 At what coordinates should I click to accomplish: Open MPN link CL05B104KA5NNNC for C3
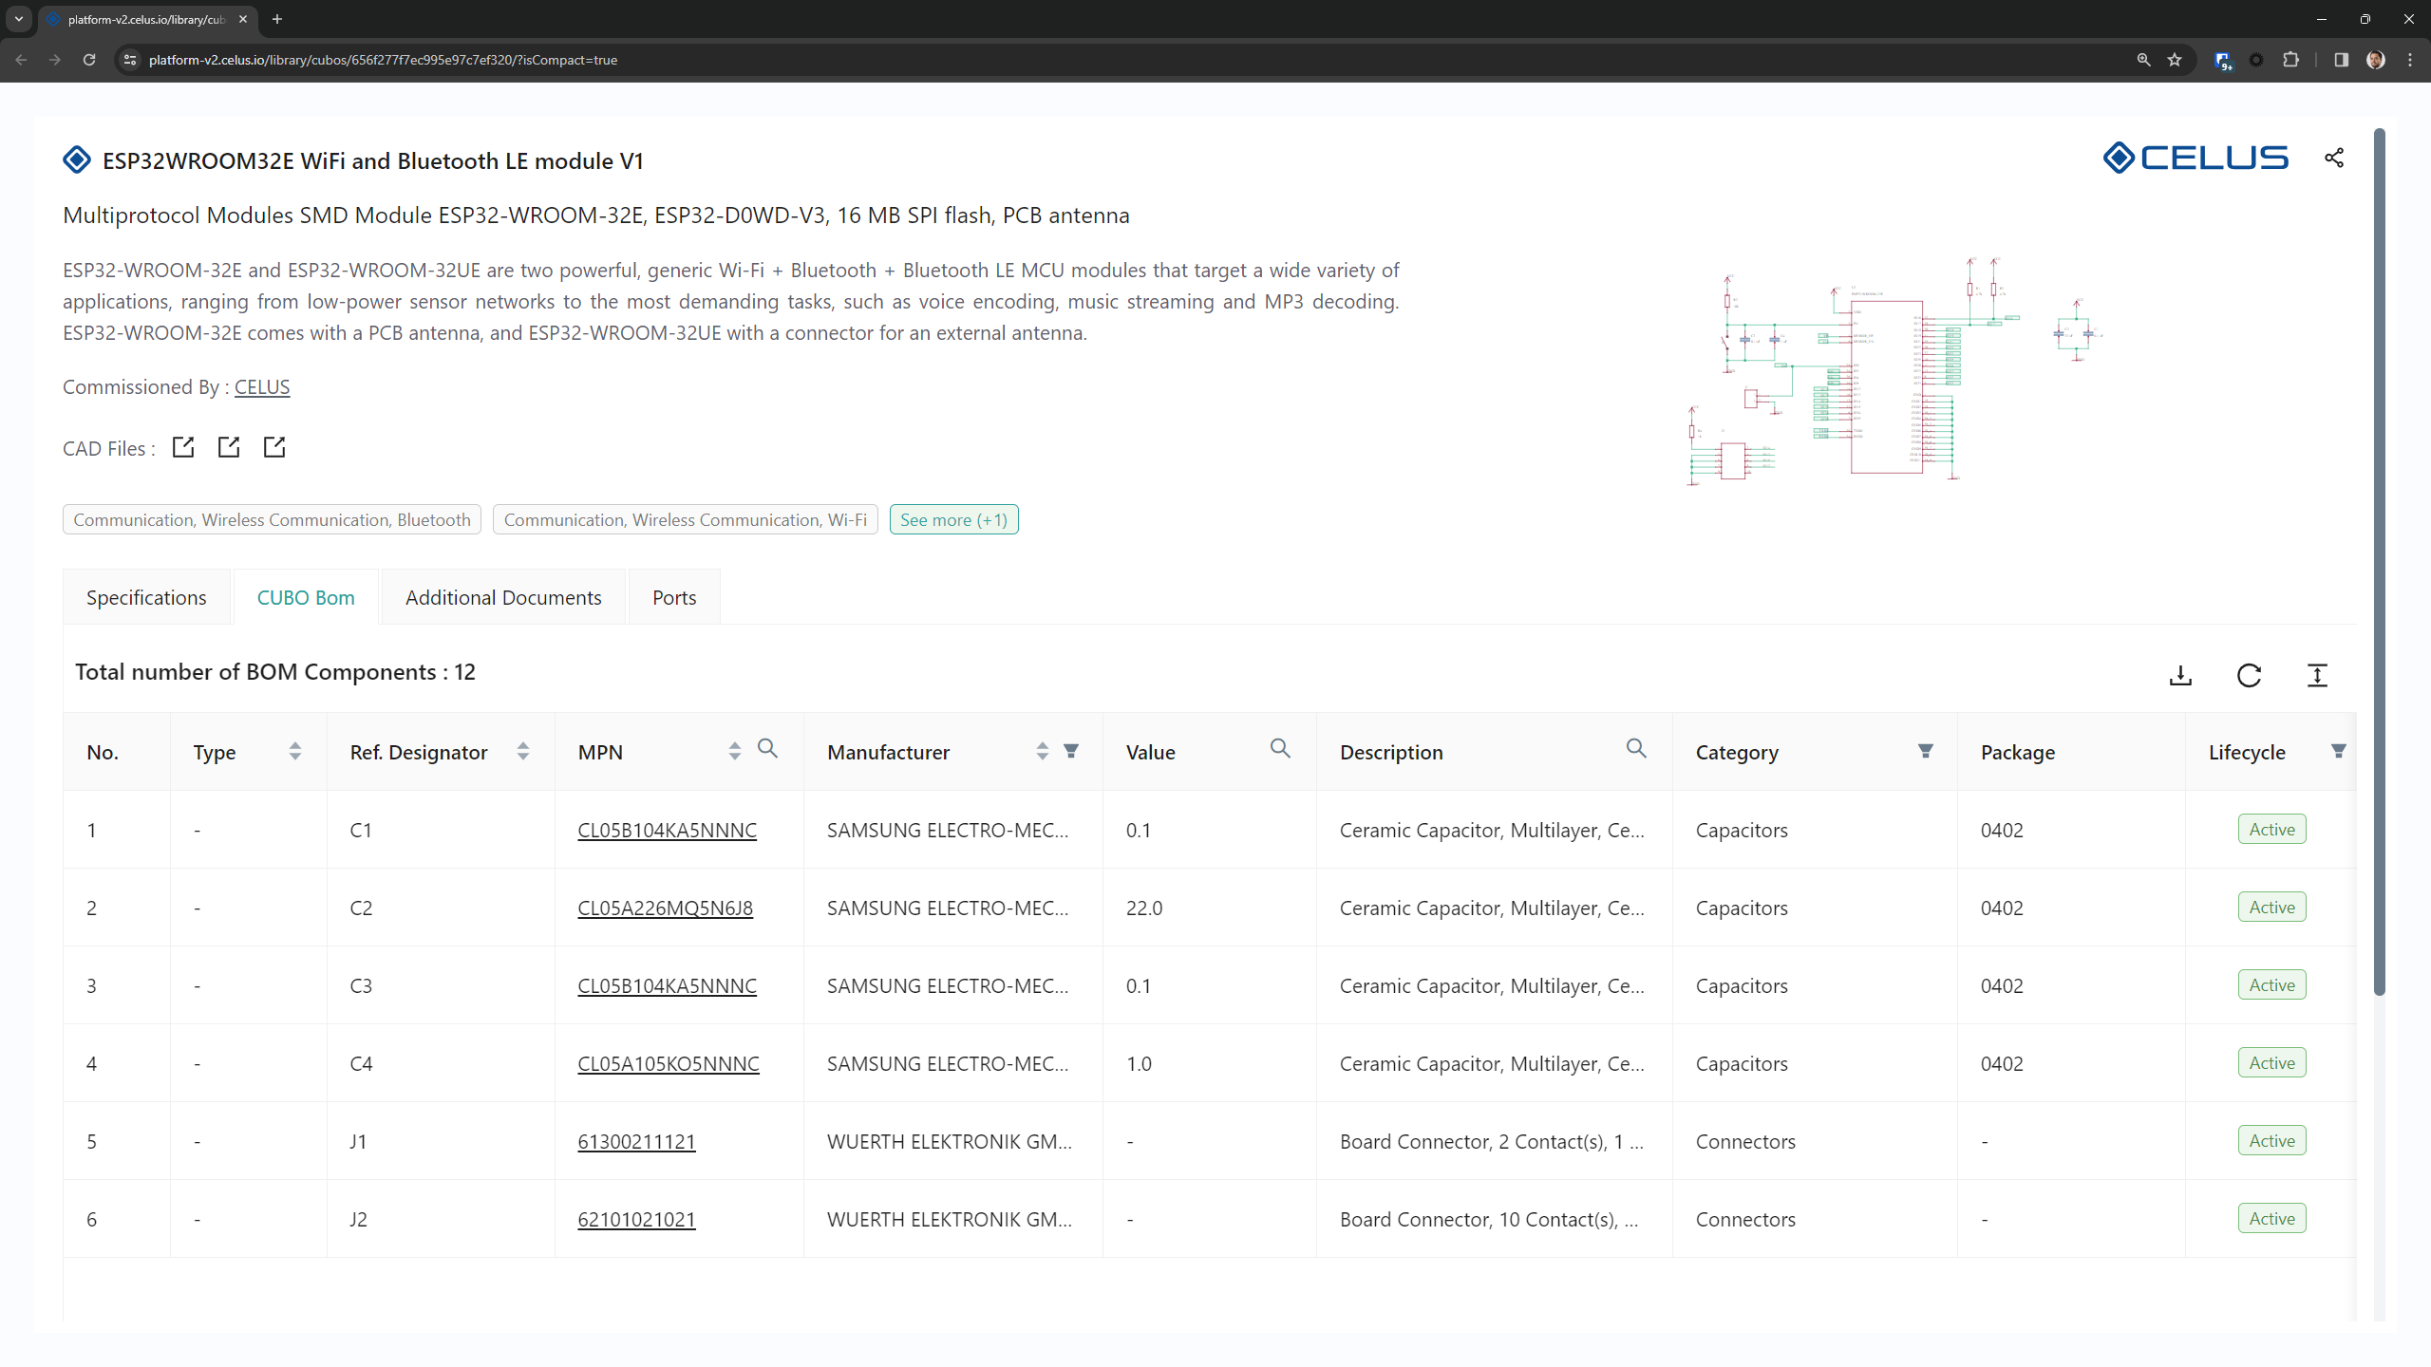667,985
